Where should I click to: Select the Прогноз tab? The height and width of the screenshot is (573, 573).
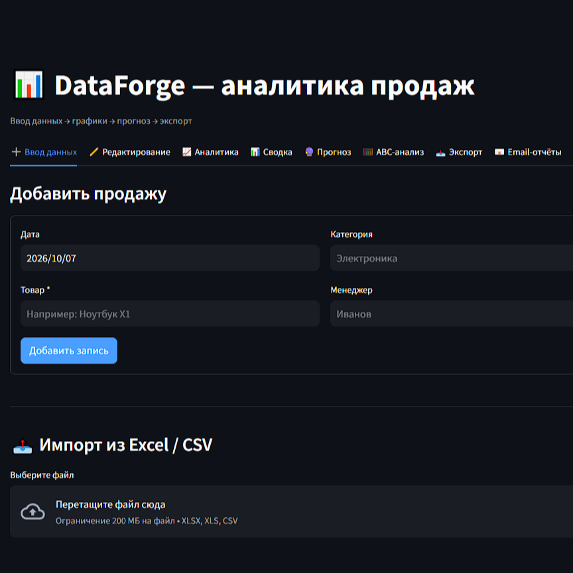point(328,152)
